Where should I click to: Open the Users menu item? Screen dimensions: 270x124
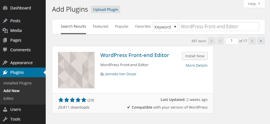pos(23,109)
